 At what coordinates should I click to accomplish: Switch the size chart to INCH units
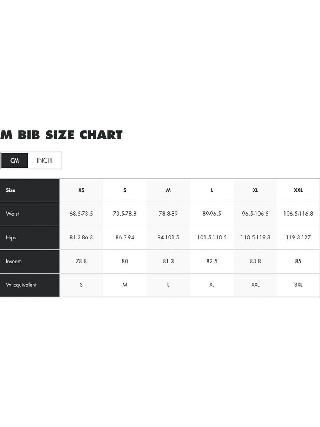coord(44,160)
